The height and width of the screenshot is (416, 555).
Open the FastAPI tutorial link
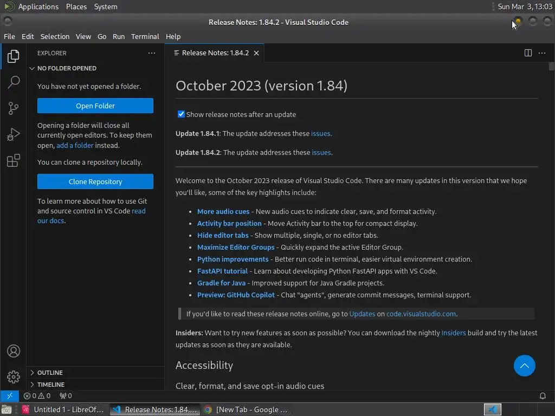coord(222,271)
